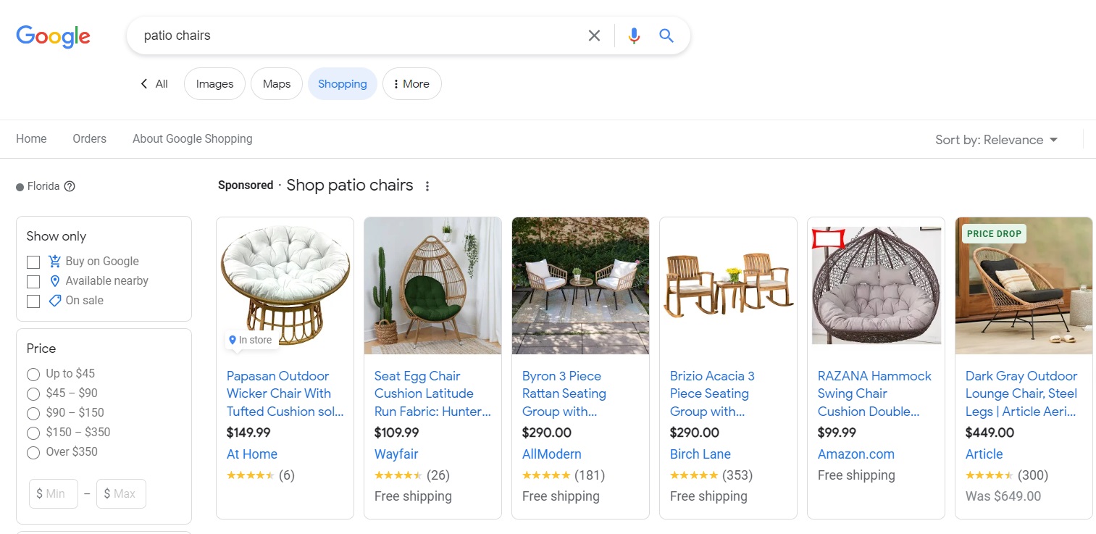Open the Sort by Relevance dropdown

click(x=996, y=140)
